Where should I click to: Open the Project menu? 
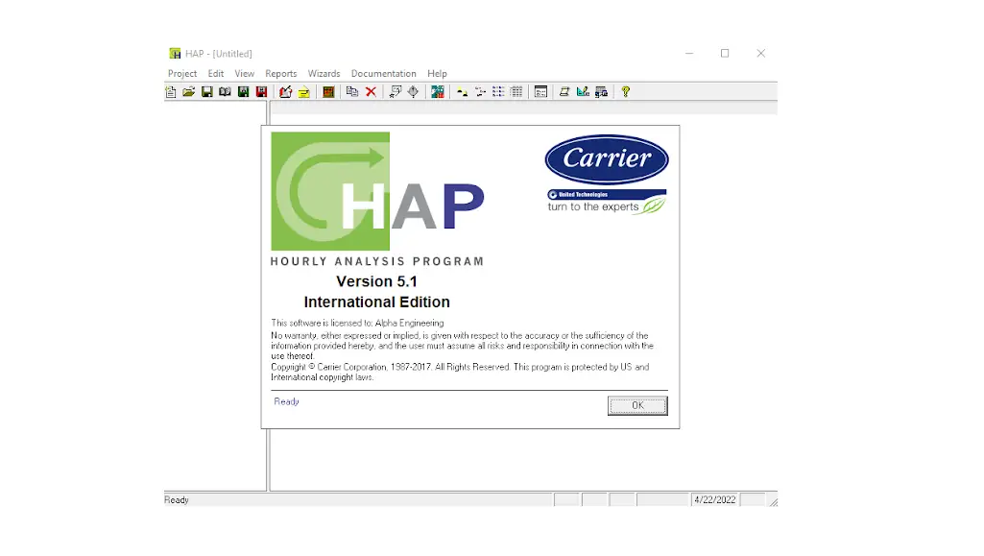pyautogui.click(x=182, y=73)
